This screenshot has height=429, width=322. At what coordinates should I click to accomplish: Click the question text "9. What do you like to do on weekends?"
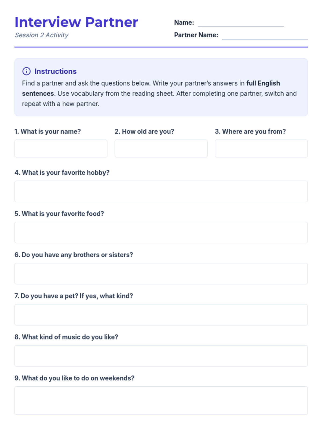pos(74,378)
